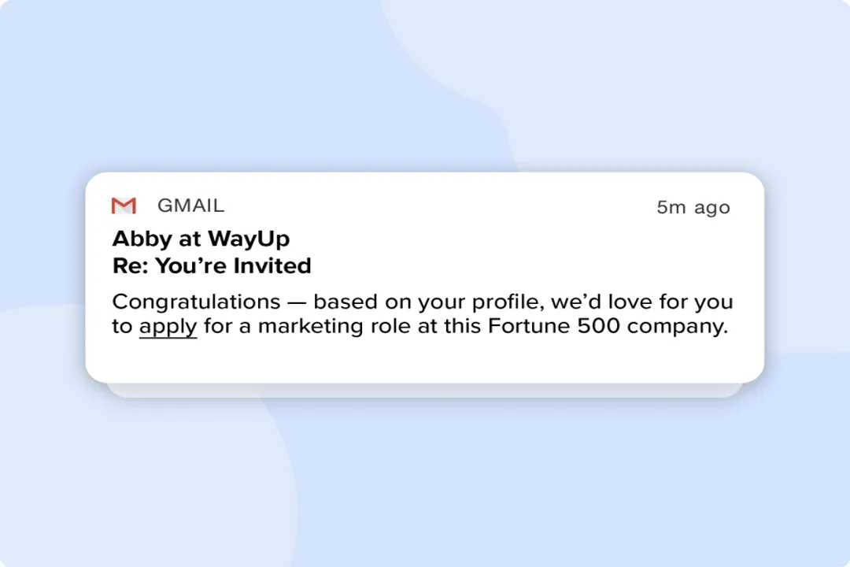
Task: Click the word "this" before Fortune 500
Action: point(460,326)
